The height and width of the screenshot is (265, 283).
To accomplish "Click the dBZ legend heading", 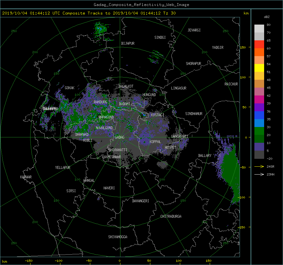I will click(267, 17).
